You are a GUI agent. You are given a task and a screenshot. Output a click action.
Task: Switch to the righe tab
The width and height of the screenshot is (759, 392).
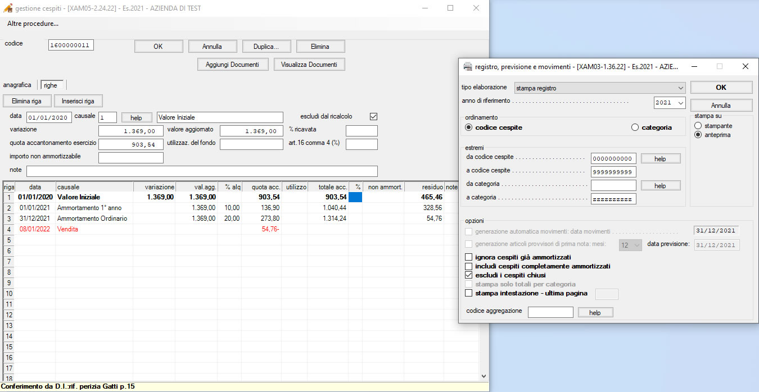pyautogui.click(x=51, y=85)
